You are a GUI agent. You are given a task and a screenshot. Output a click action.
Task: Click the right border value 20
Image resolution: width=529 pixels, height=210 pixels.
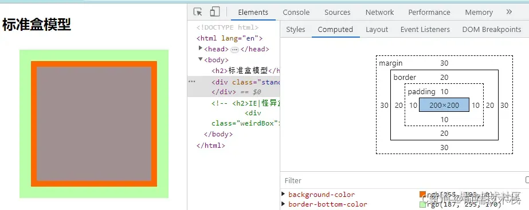click(x=490, y=105)
